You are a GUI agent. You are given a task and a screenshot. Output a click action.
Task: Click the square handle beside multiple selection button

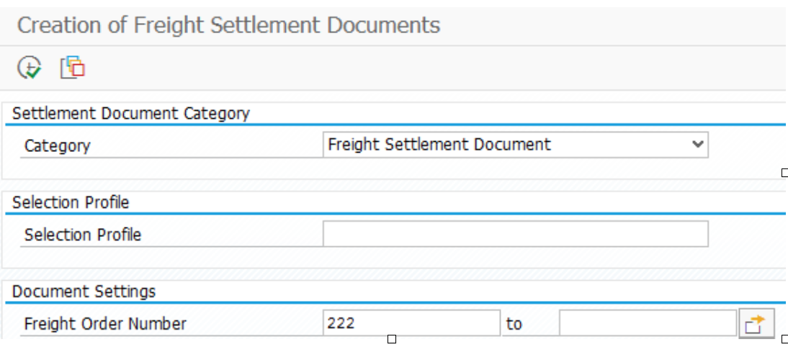pyautogui.click(x=785, y=338)
